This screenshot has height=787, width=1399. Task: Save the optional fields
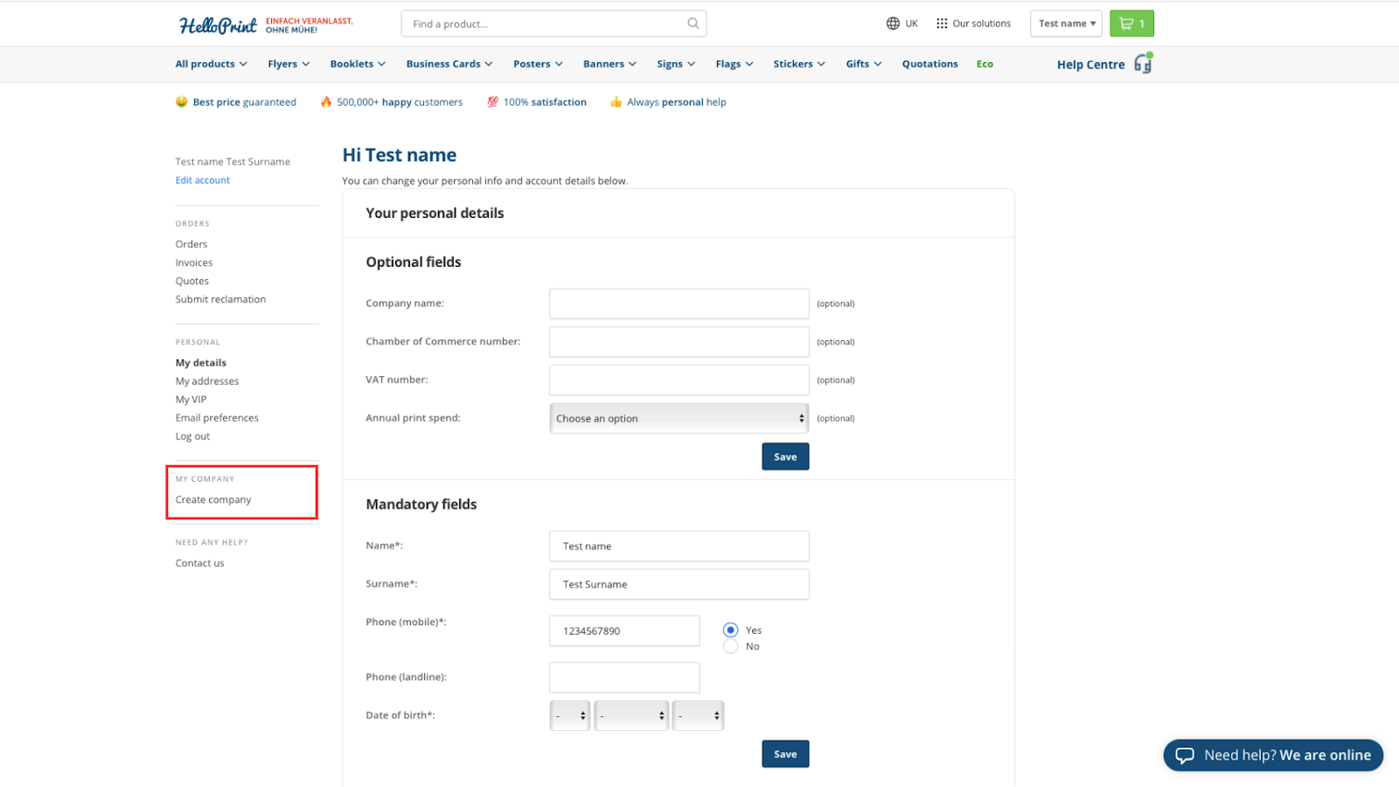[785, 456]
